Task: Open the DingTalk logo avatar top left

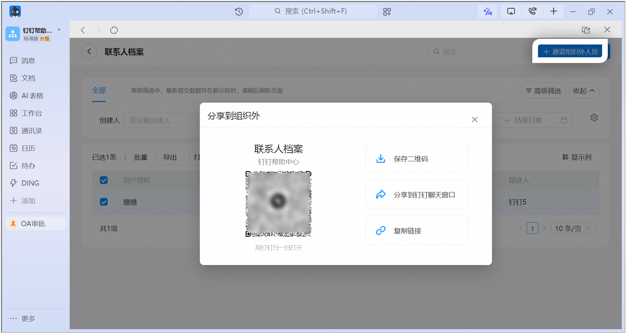Action: click(15, 12)
